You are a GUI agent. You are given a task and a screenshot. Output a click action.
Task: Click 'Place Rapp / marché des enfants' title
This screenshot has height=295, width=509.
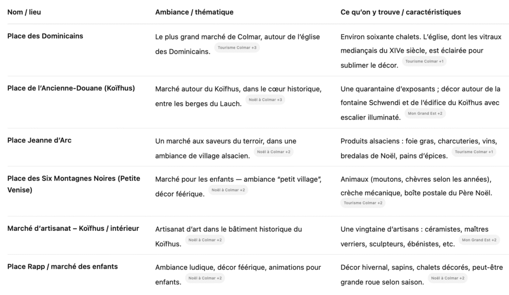[63, 267]
